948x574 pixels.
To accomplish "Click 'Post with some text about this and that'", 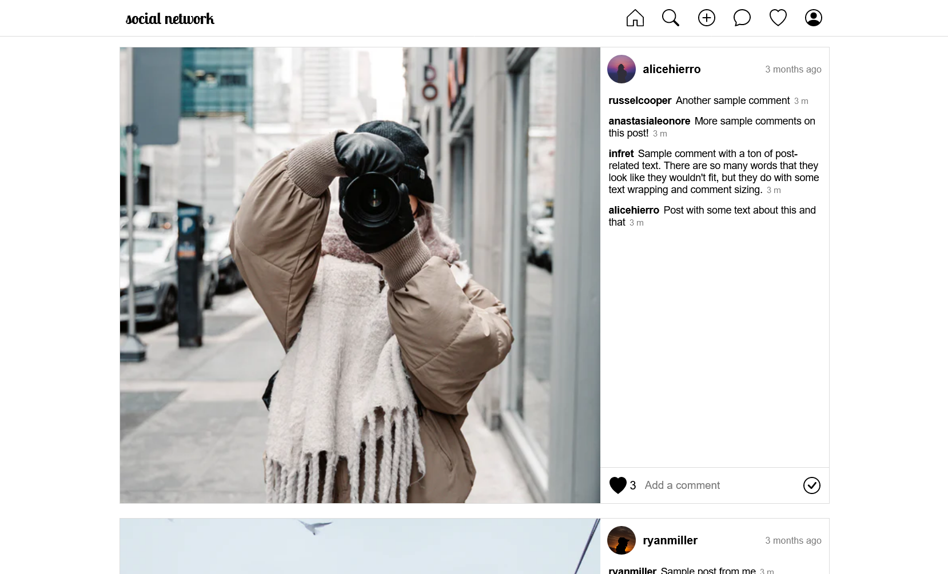I will (x=712, y=216).
